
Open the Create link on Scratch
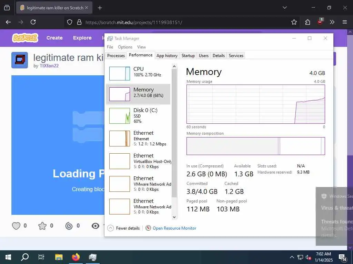pyautogui.click(x=54, y=38)
